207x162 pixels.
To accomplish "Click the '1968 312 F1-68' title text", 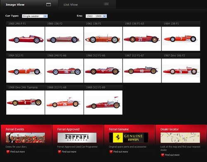I will coord(57,87).
